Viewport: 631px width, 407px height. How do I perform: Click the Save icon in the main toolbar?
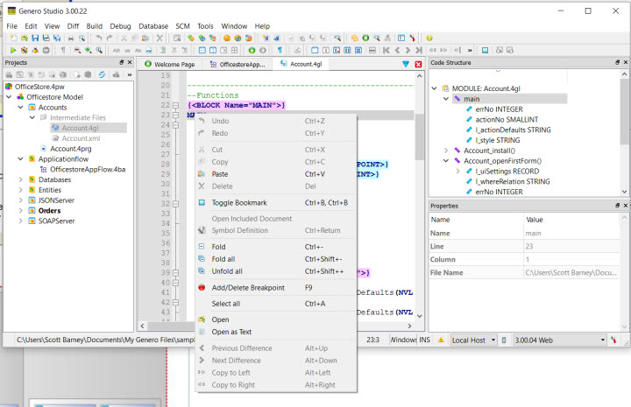pos(34,39)
